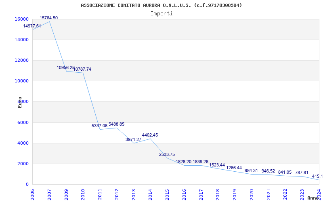Image resolution: width=323 pixels, height=202 pixels.
Task: Select x-axis year 2010
Action: [x=83, y=194]
